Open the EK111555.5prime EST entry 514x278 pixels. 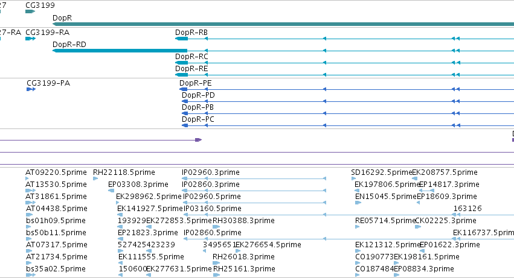click(151, 257)
